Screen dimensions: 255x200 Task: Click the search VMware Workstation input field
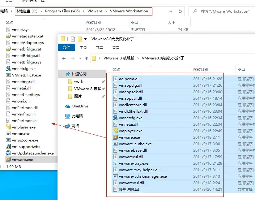click(222, 11)
